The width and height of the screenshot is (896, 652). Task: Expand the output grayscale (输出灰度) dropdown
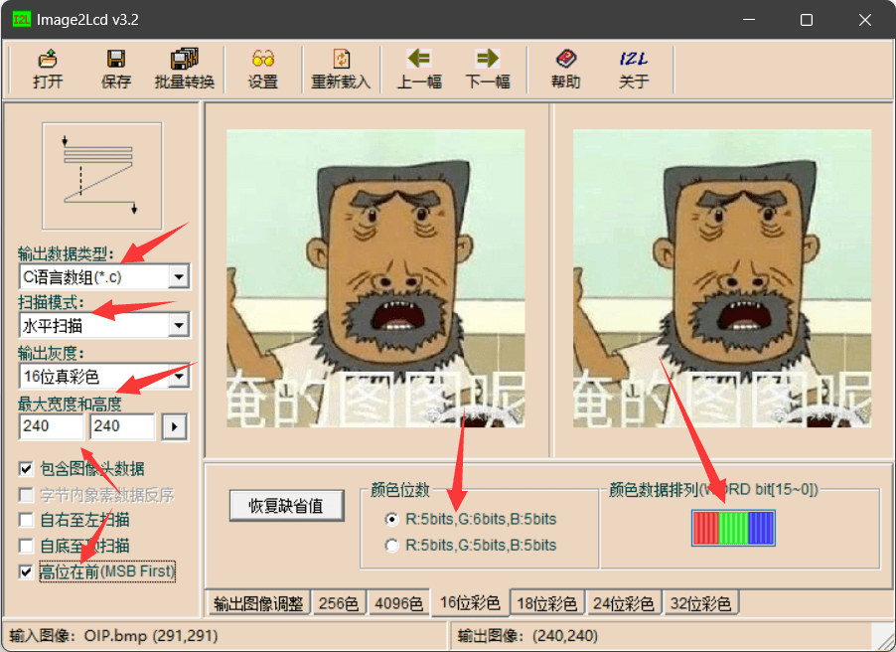(179, 376)
